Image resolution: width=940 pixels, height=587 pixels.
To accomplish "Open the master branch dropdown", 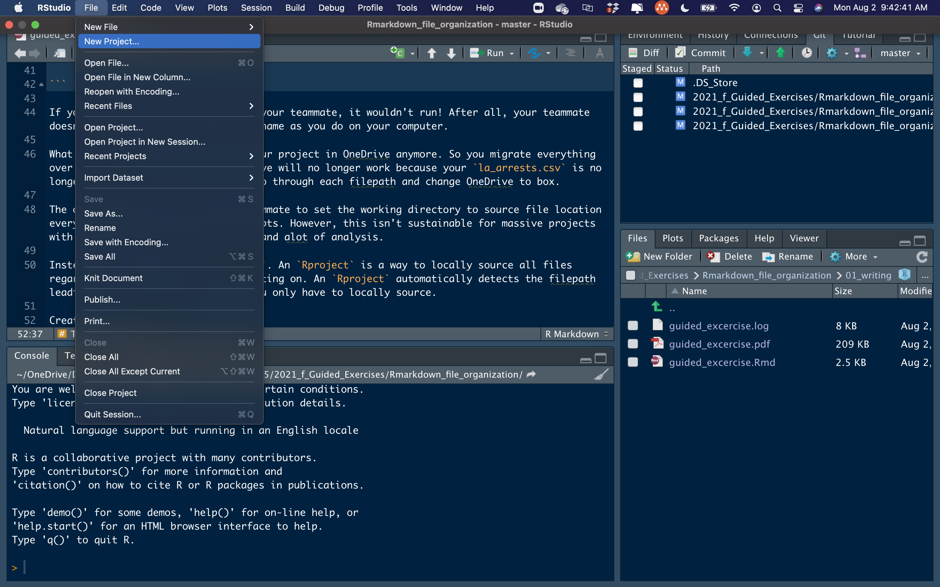I will tap(900, 53).
